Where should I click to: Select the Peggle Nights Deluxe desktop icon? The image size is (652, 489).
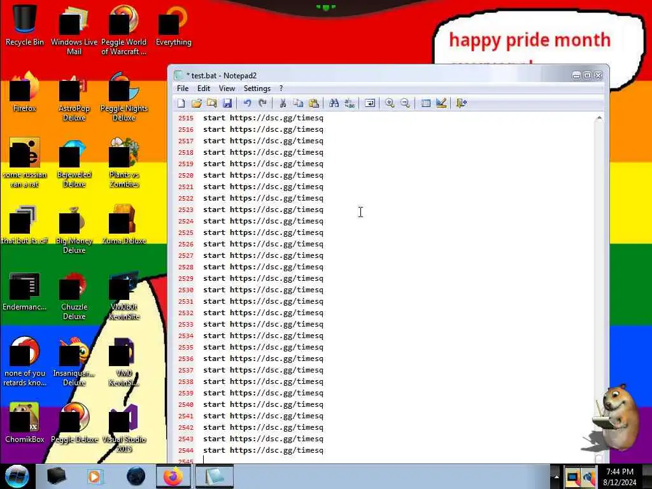[124, 97]
